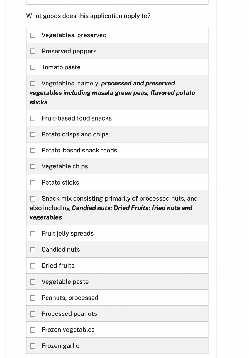Enable the 'Frozen garlic' checkbox
The width and height of the screenshot is (249, 358).
click(33, 346)
